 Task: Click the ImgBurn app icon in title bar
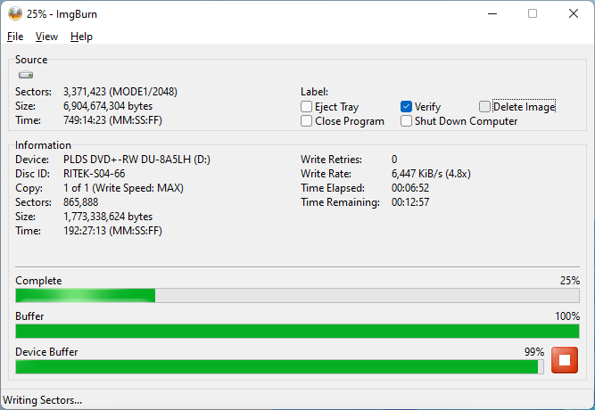tap(13, 13)
